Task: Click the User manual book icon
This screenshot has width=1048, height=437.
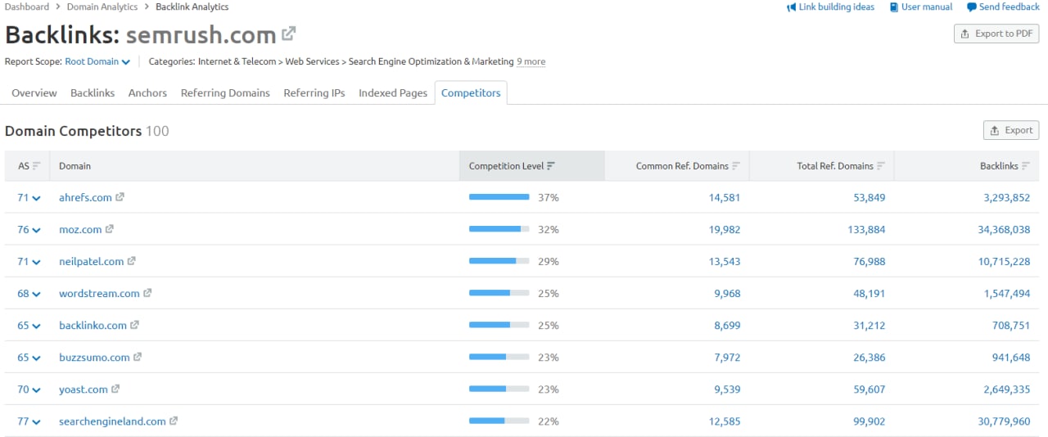Action: point(893,7)
